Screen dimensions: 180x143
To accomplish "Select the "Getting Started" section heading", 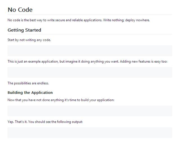I will (x=24, y=30).
